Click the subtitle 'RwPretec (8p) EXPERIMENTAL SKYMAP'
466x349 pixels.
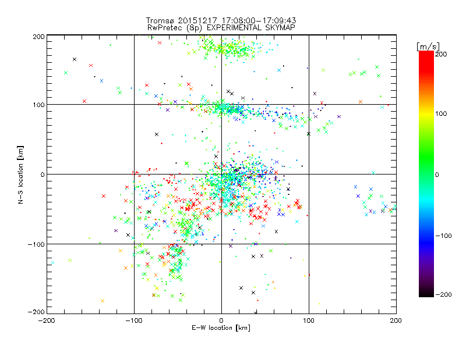(x=221, y=28)
